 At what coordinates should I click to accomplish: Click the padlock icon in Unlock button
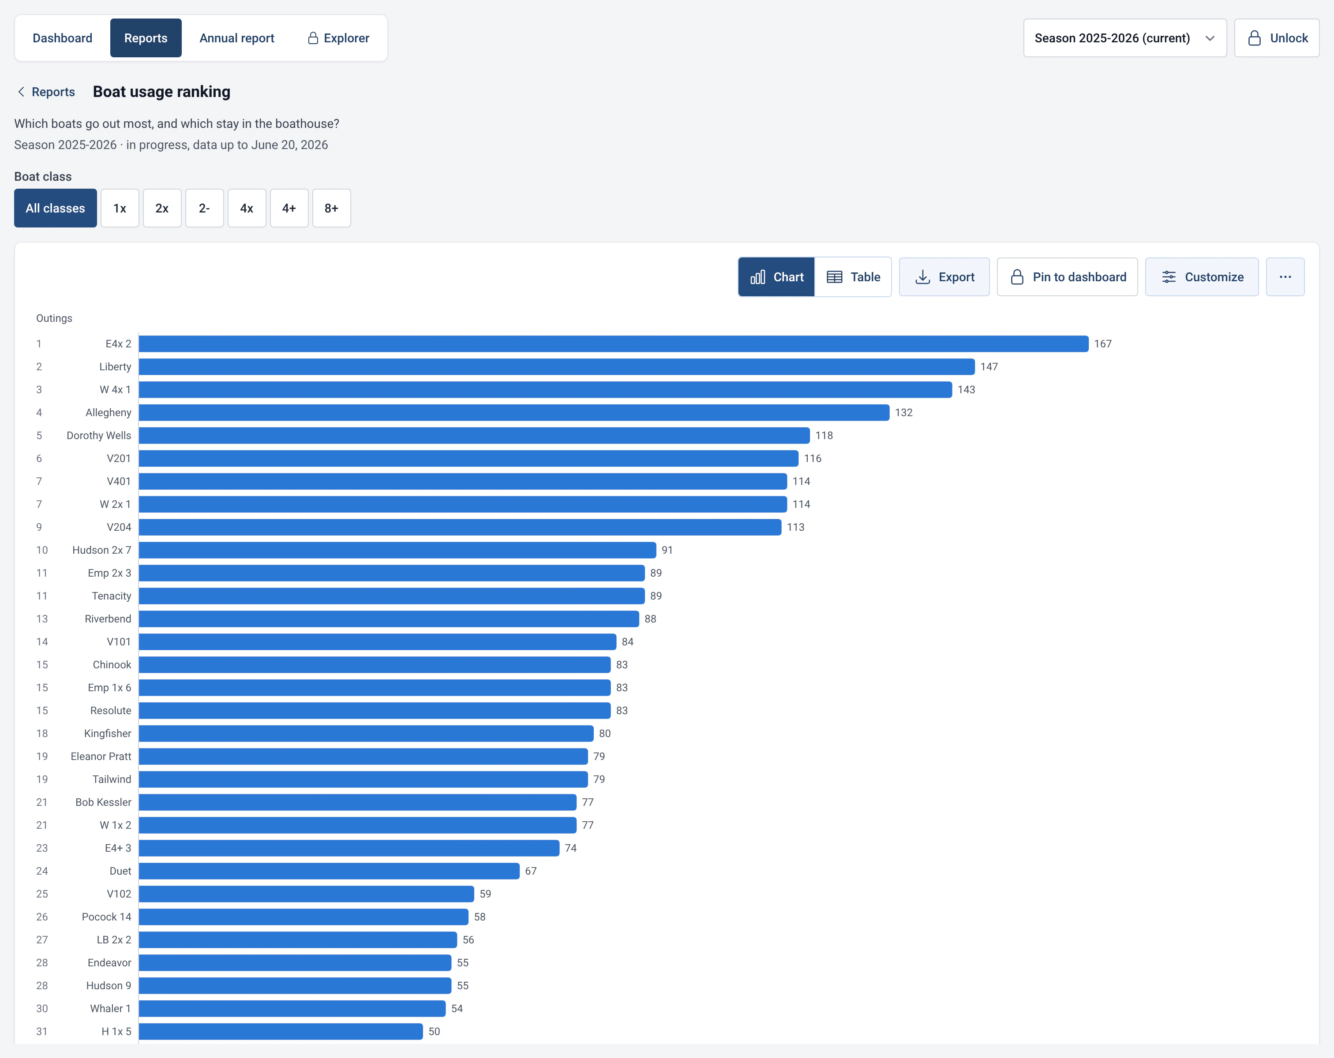click(1254, 38)
